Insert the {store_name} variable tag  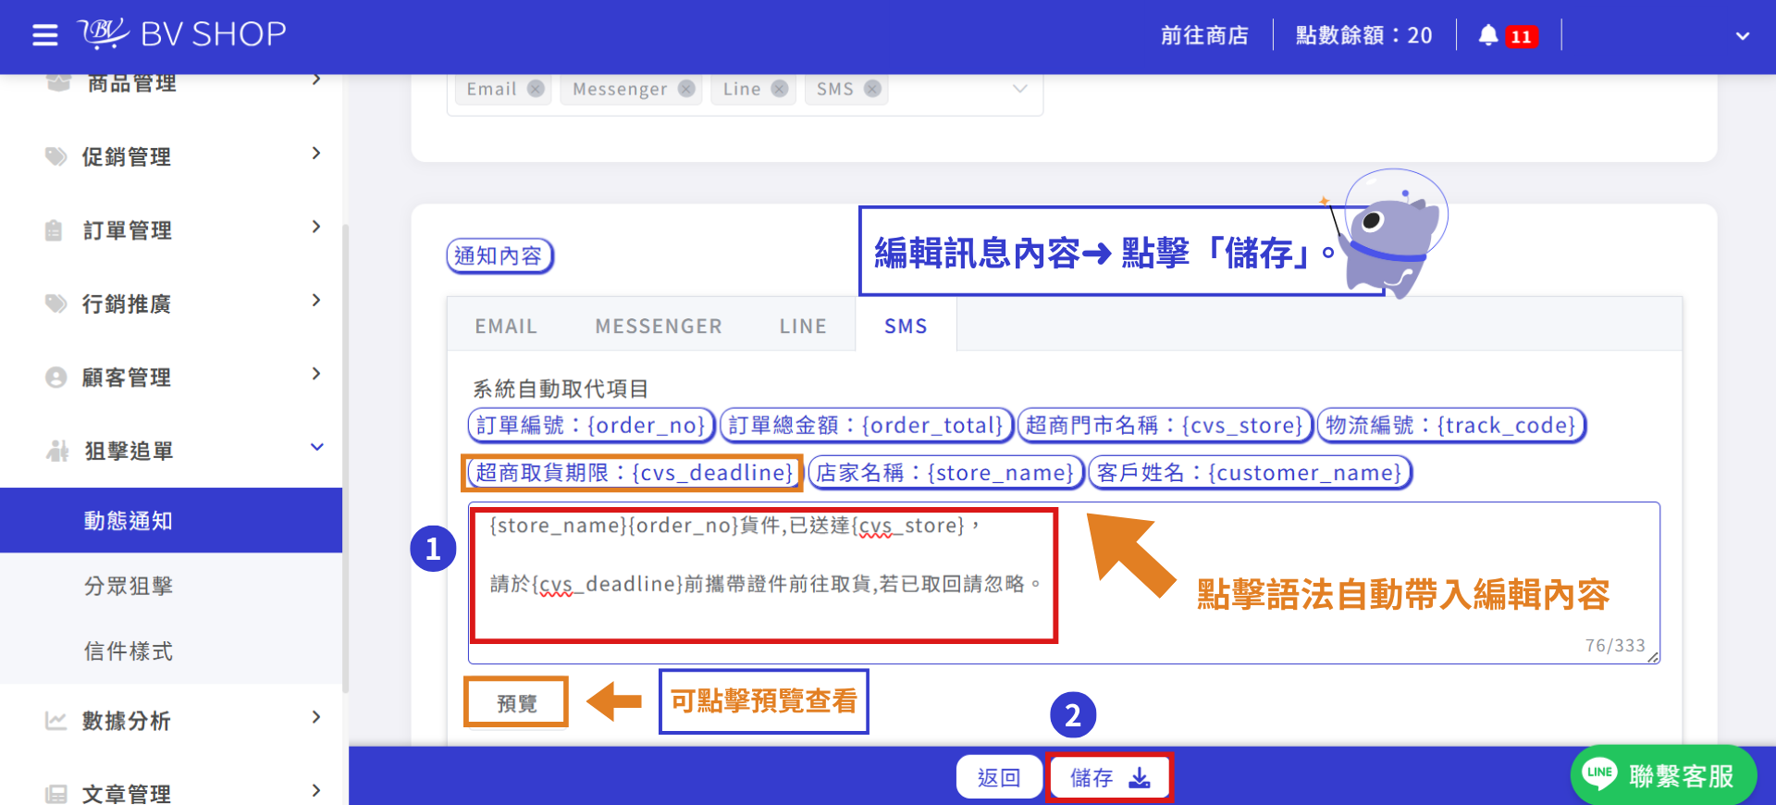[945, 472]
